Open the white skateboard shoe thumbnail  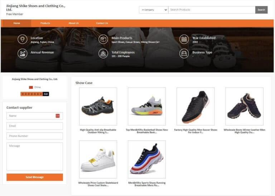(x=98, y=160)
